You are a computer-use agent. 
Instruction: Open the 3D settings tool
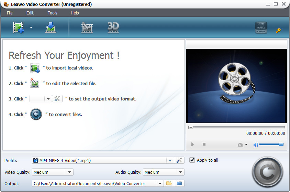click(x=113, y=28)
